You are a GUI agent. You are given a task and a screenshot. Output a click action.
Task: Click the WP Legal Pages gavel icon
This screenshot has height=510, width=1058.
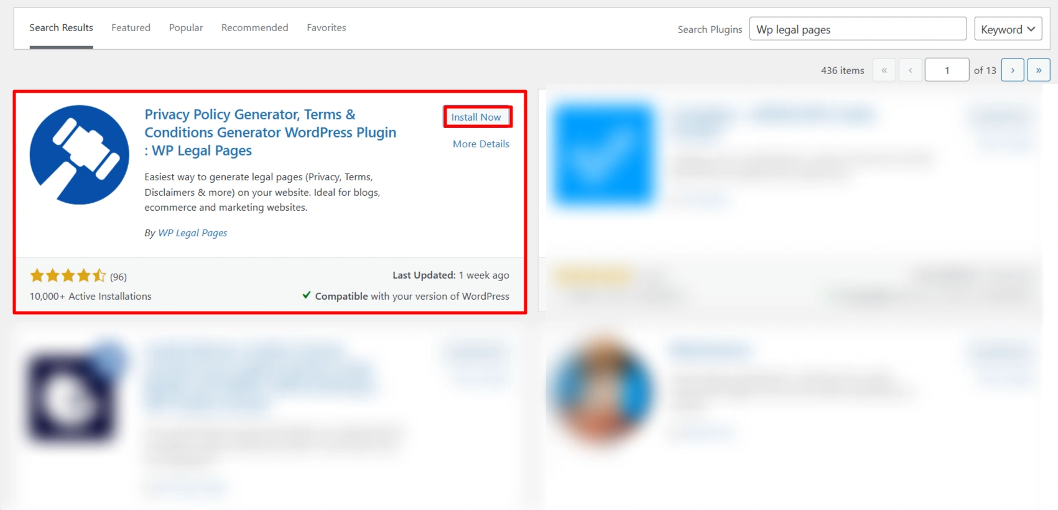[x=79, y=155]
